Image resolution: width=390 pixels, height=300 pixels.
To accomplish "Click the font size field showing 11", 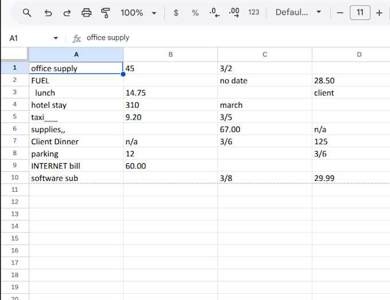I will coord(360,13).
